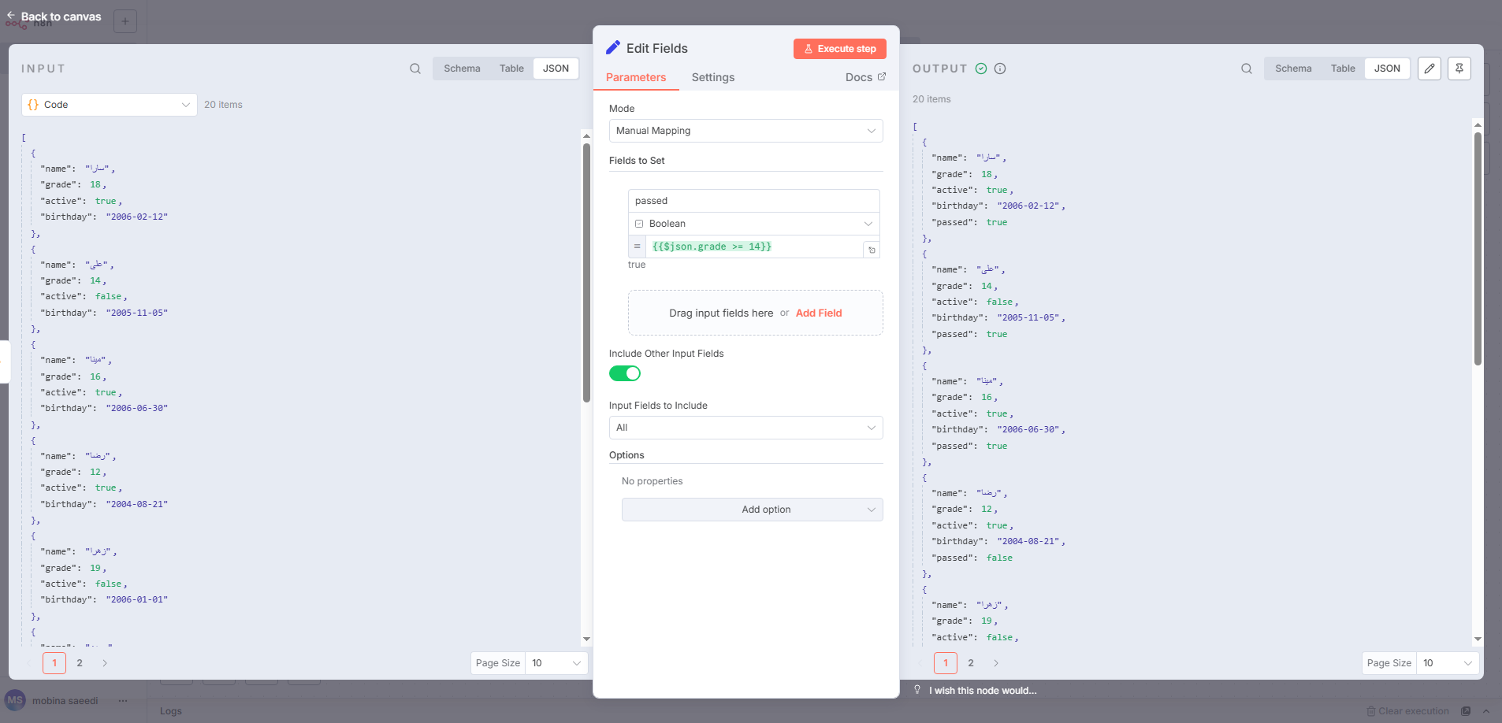Click the search icon in INPUT panel

coord(415,69)
